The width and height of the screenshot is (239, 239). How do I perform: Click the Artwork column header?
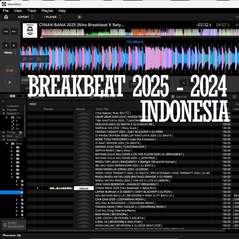80,109
